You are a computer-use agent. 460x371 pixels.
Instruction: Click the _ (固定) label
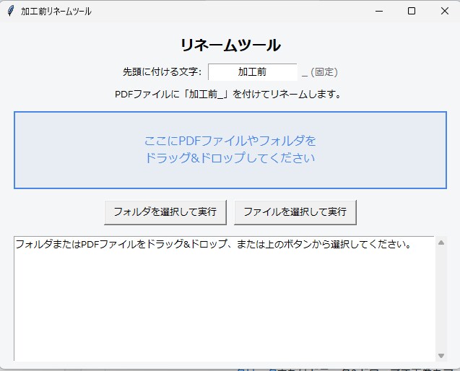pos(320,72)
